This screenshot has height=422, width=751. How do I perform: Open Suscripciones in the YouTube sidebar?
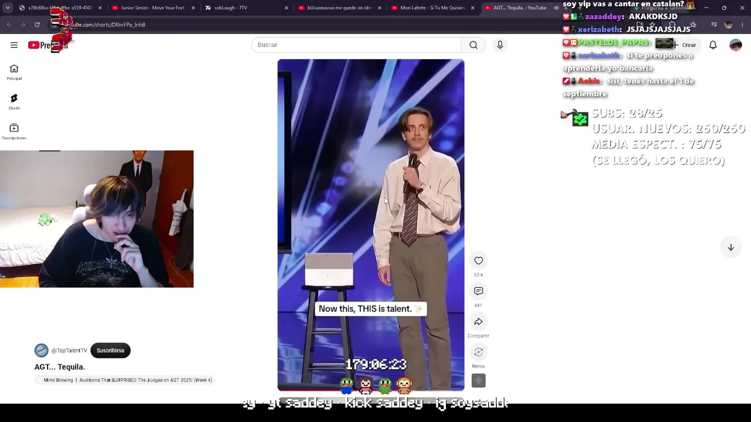coord(14,132)
